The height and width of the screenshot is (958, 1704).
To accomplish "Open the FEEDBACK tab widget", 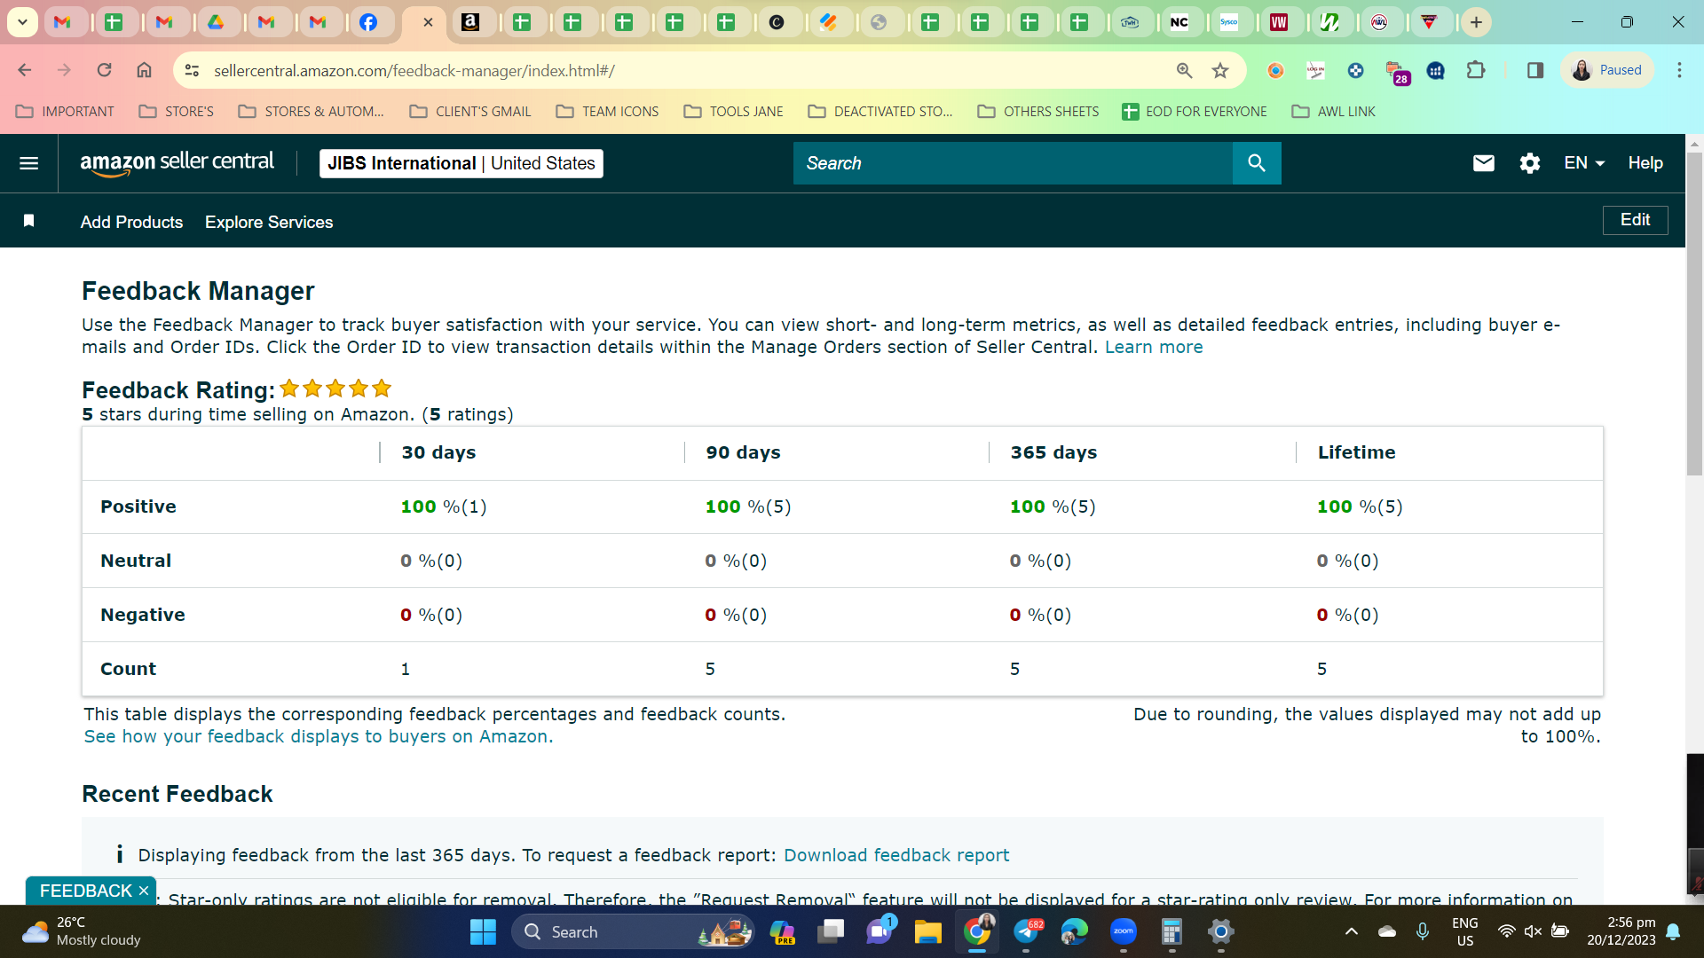I will pyautogui.click(x=86, y=891).
